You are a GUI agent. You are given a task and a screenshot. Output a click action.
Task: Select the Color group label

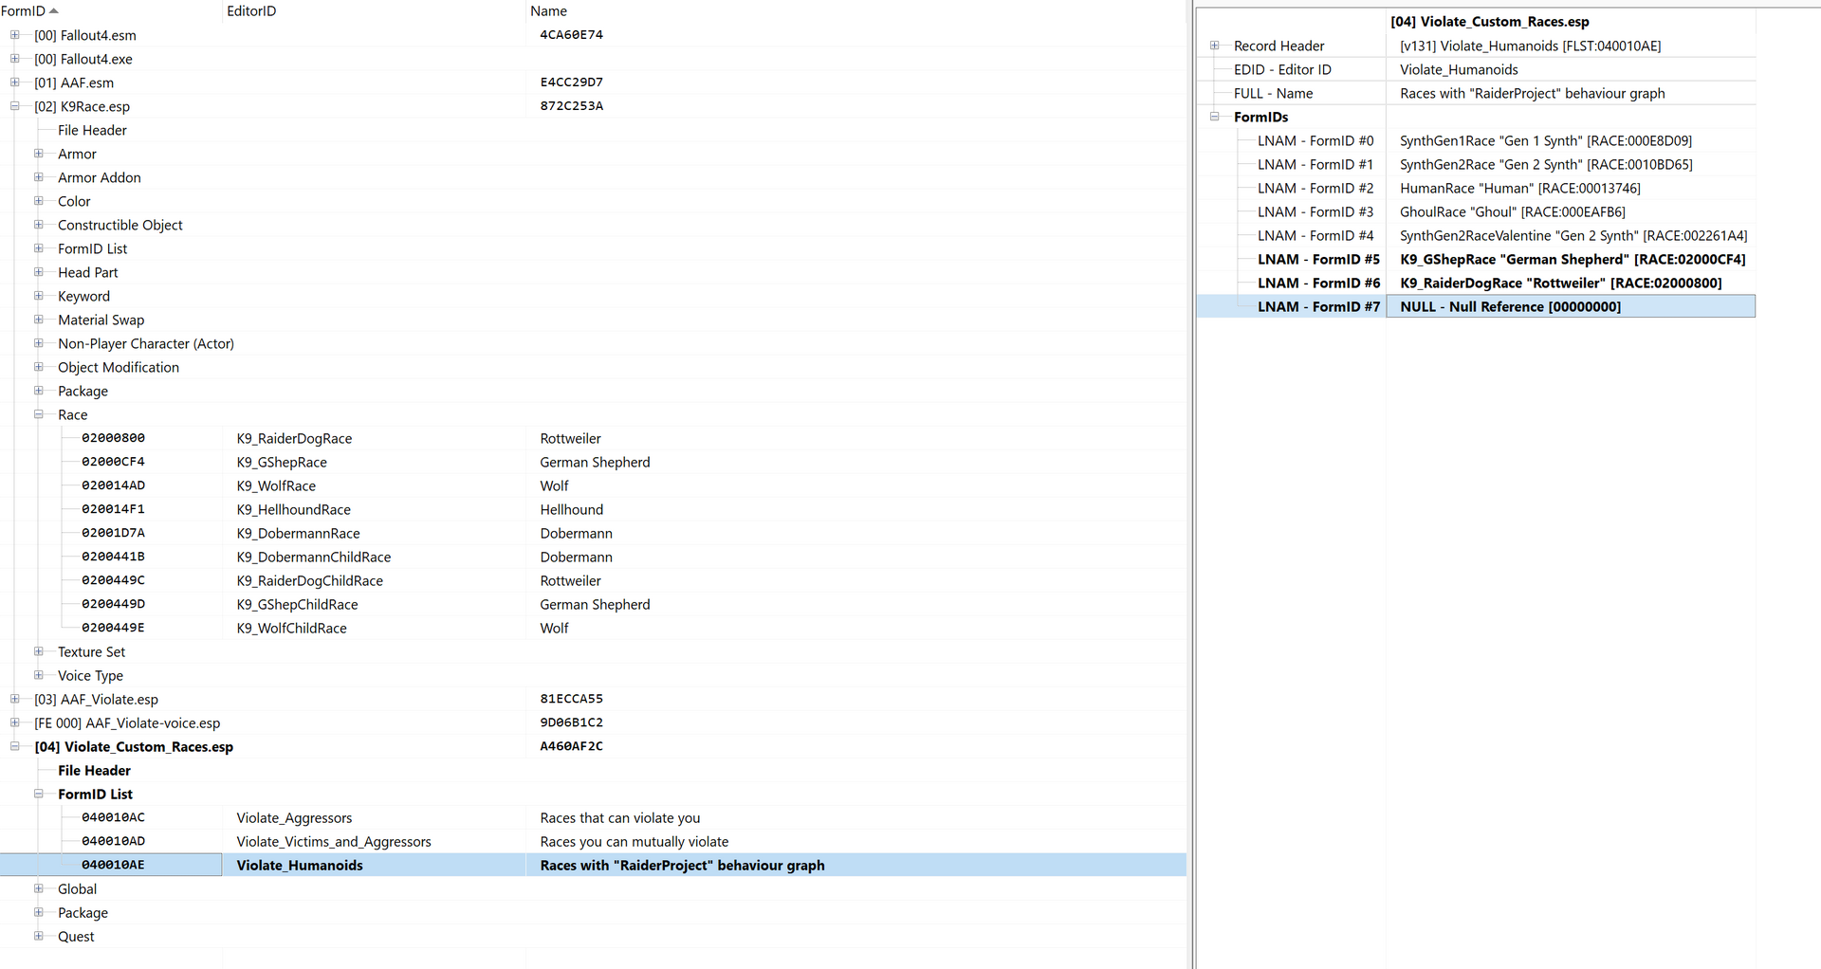tap(74, 201)
